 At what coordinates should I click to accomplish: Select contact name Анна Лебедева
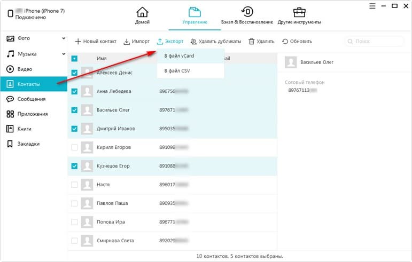(x=114, y=91)
